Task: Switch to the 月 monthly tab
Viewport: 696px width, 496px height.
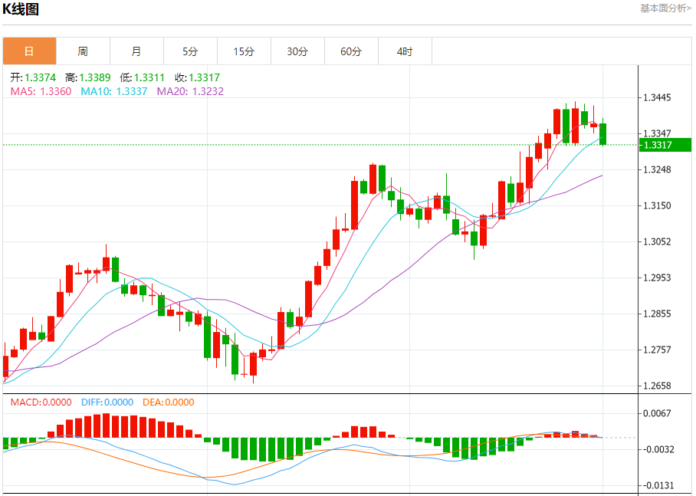Action: pyautogui.click(x=136, y=51)
